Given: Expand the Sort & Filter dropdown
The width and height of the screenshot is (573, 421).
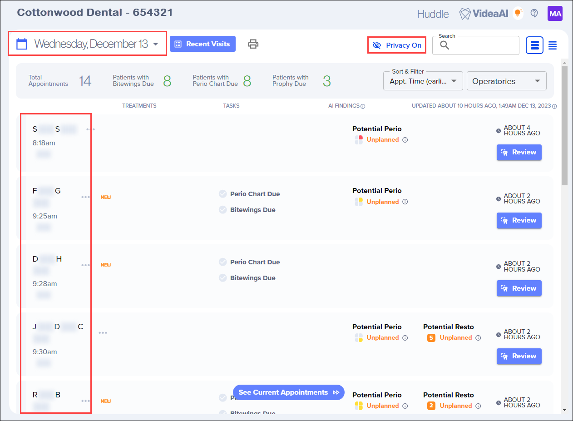Looking at the screenshot, I should pyautogui.click(x=423, y=81).
